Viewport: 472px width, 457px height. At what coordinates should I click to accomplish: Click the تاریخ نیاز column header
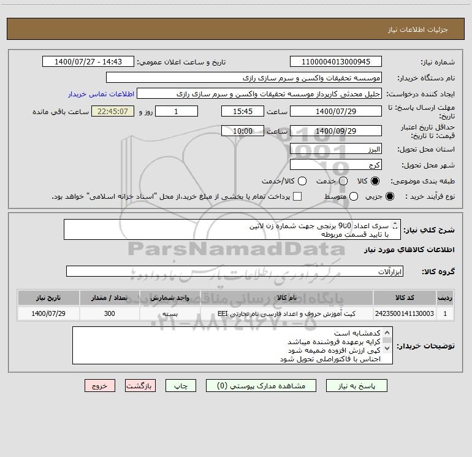[x=48, y=298]
